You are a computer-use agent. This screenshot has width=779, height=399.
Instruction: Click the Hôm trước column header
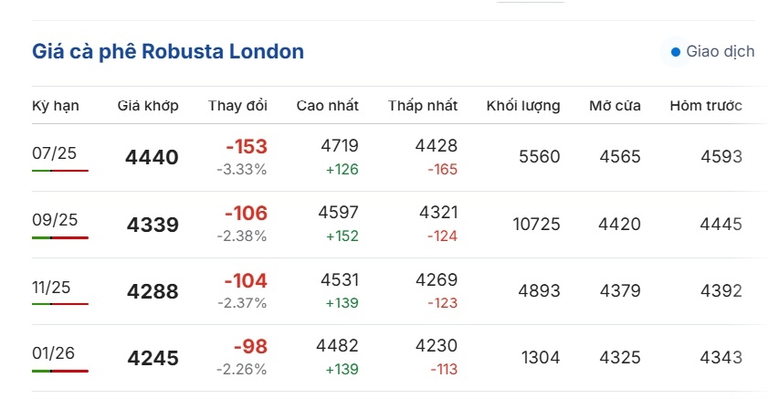tap(706, 106)
